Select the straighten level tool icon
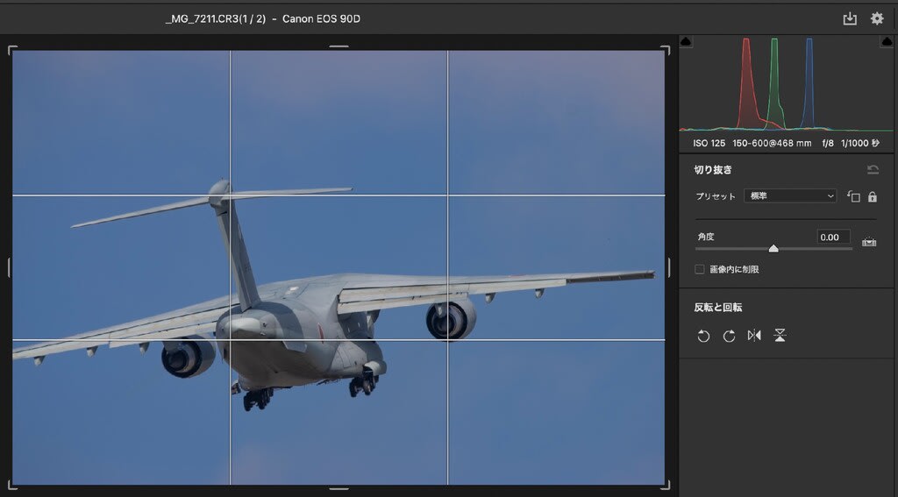 point(869,242)
